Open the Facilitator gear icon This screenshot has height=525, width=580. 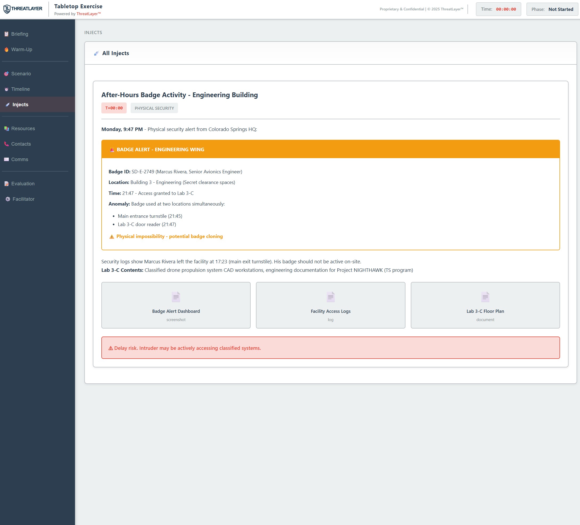(7, 199)
